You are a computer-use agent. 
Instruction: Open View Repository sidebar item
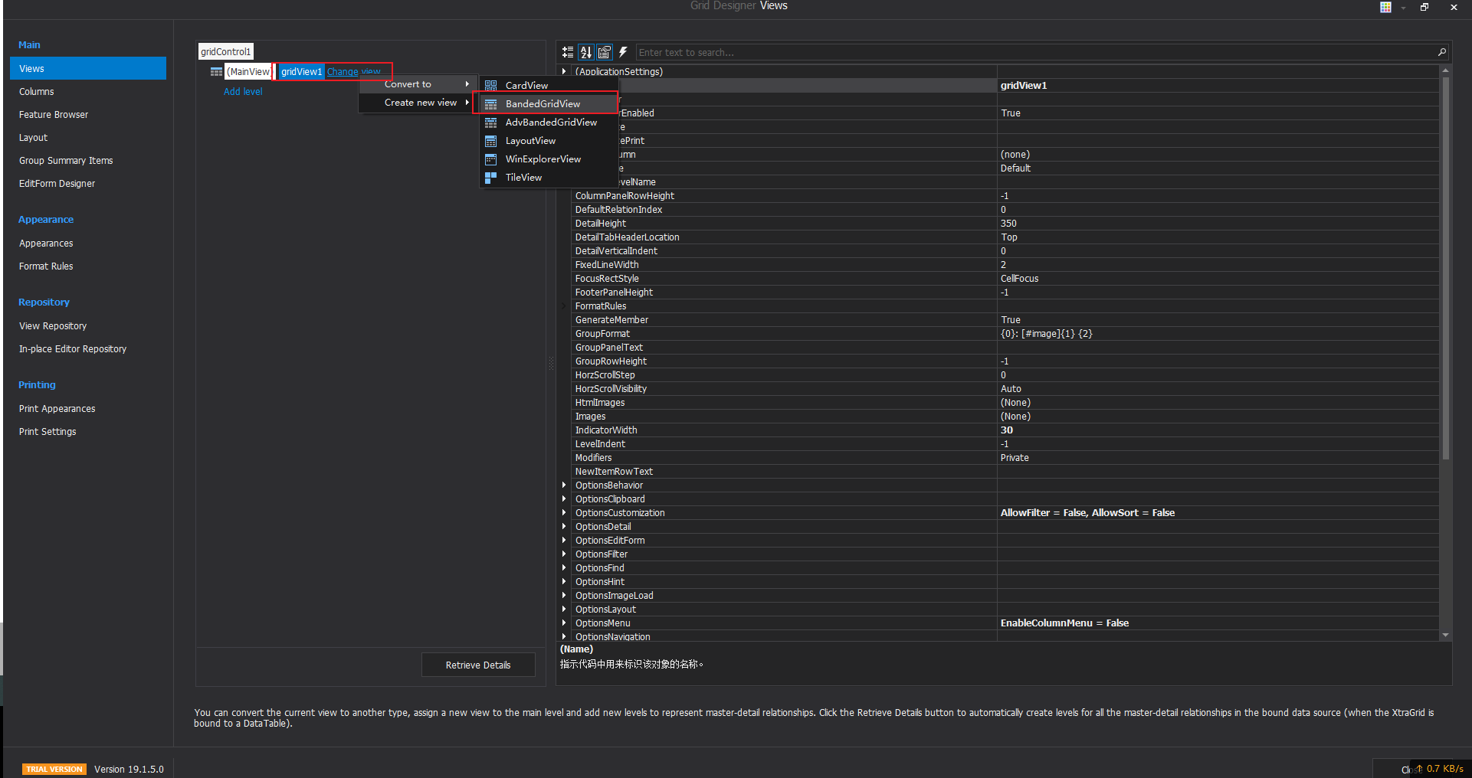[x=88, y=325]
